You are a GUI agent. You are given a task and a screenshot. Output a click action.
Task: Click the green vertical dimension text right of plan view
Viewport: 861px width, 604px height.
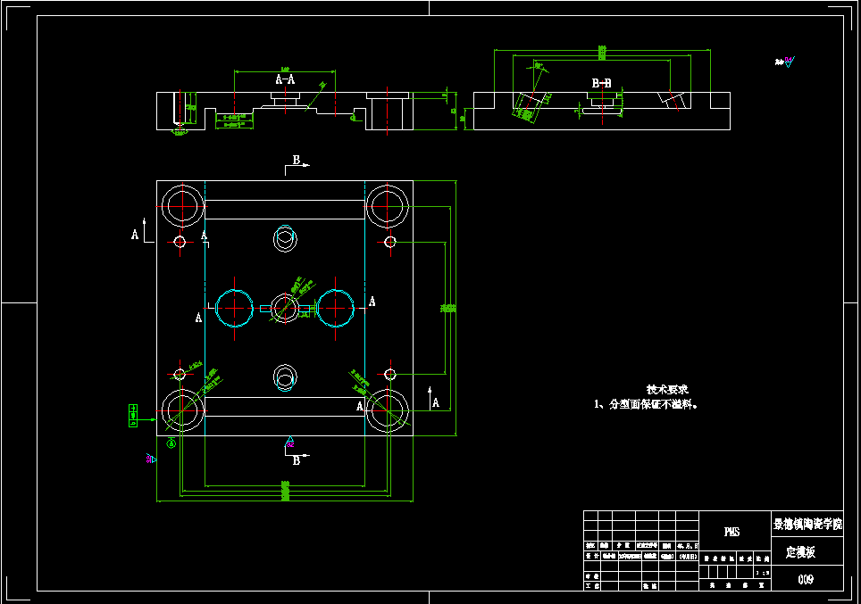point(448,309)
